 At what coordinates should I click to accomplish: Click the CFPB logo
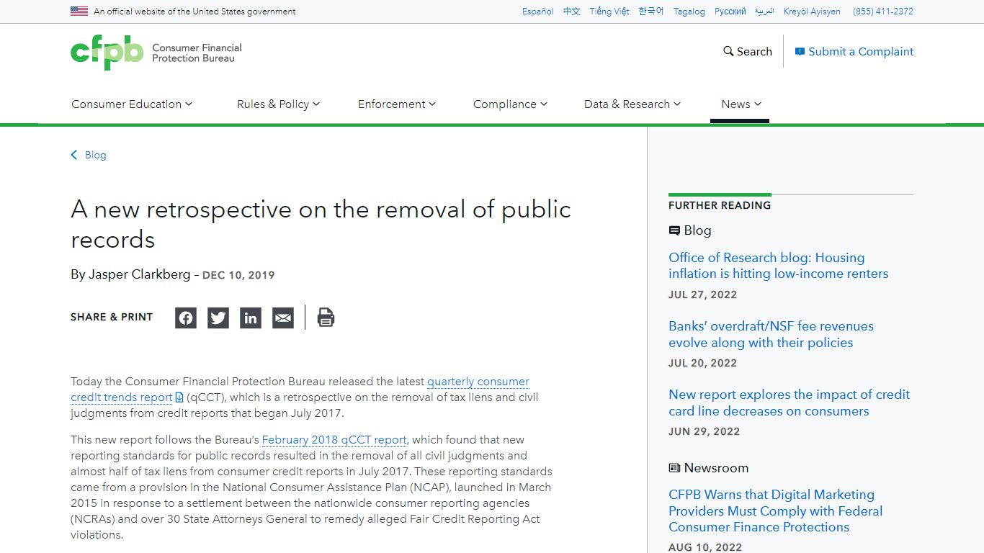pos(156,53)
